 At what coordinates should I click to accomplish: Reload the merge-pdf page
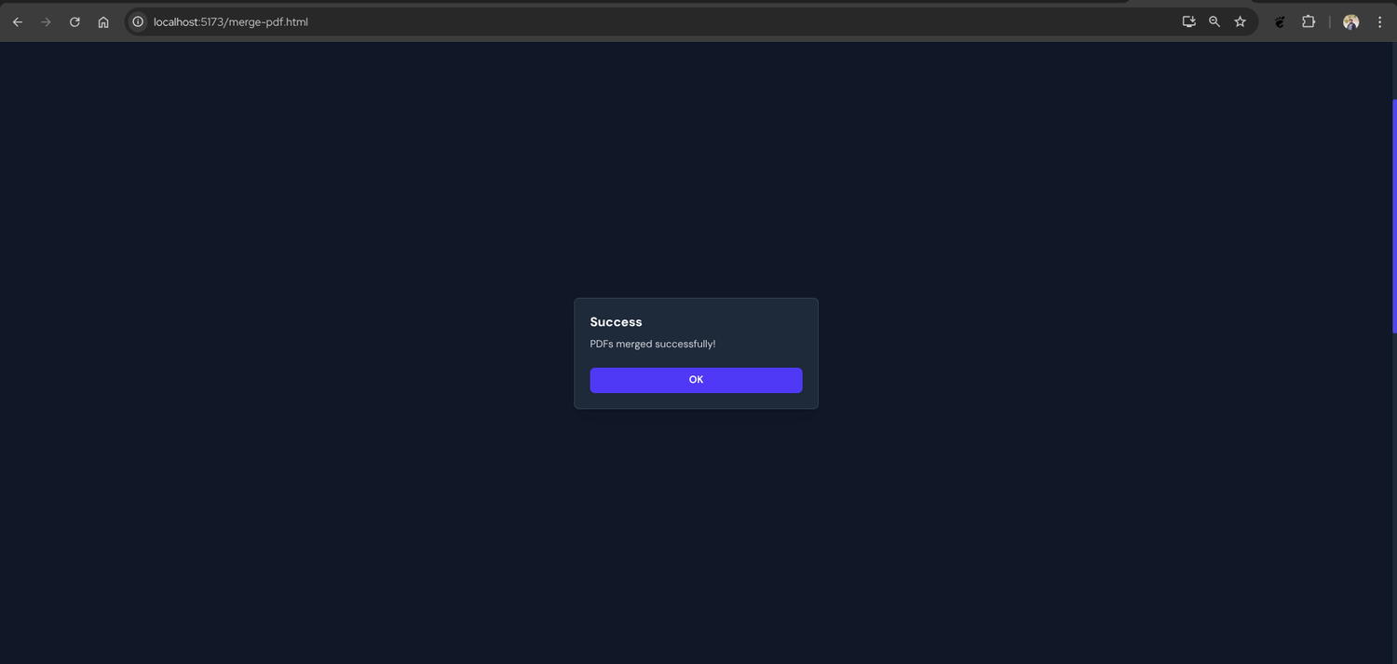75,21
